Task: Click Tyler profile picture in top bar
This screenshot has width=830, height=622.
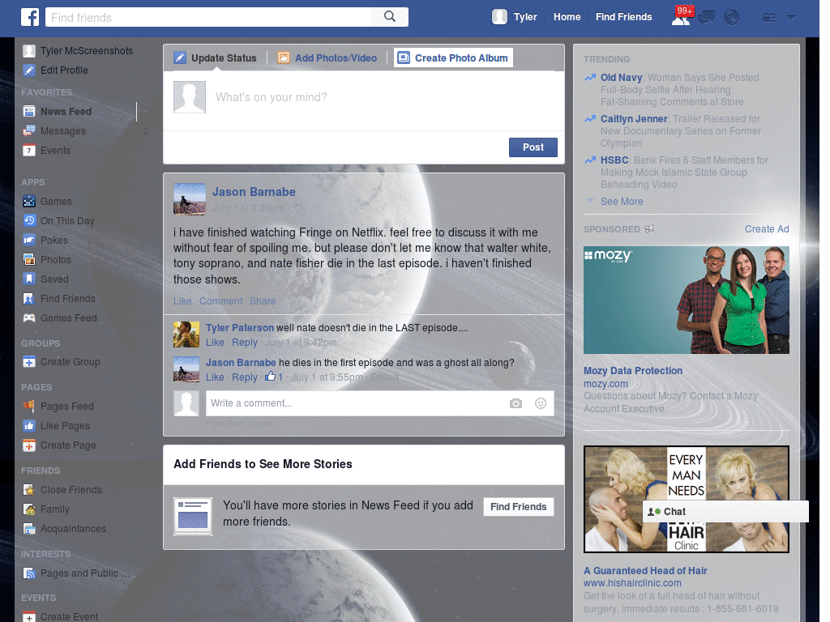Action: (x=499, y=17)
